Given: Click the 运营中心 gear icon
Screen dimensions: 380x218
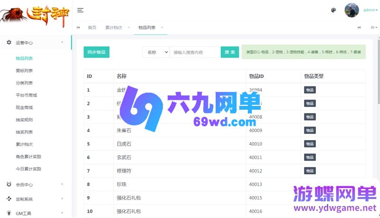Looking at the screenshot, I should point(9,42).
